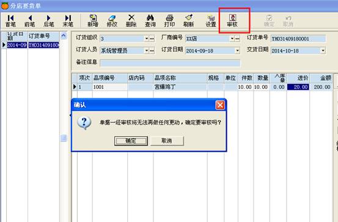Viewport: 338px width, 222px height.
Task: Expand the 订货日期 date dropdown
Action: pyautogui.click(x=237, y=51)
